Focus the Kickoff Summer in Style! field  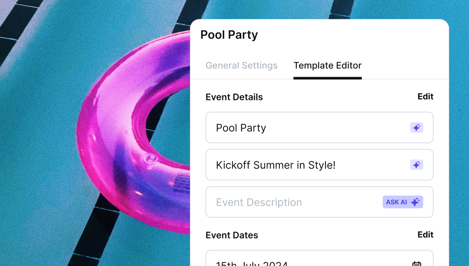pos(320,165)
